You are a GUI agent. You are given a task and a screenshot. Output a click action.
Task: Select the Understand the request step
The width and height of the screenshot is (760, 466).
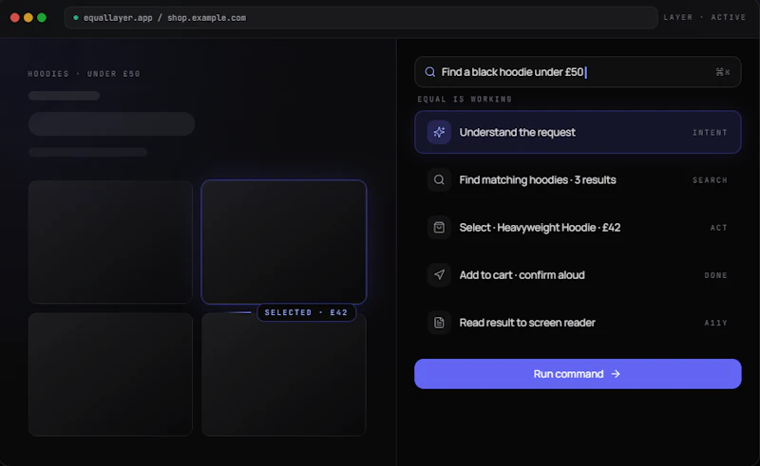pos(578,132)
